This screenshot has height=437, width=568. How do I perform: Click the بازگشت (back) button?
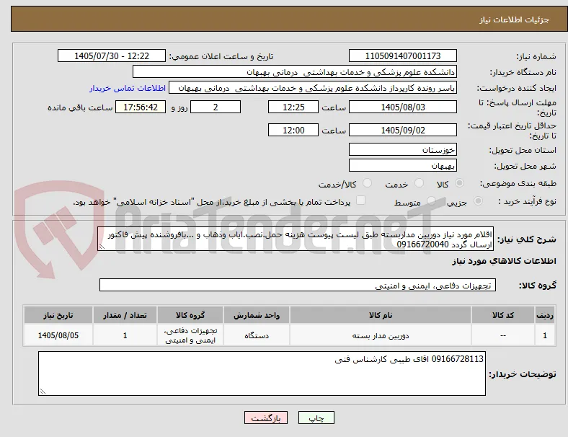tap(266, 418)
